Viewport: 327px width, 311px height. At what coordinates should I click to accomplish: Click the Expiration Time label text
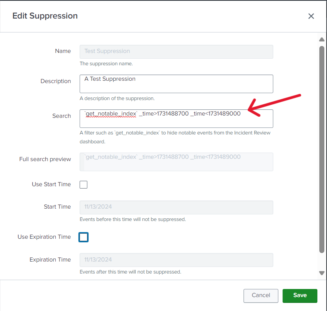[x=50, y=260]
